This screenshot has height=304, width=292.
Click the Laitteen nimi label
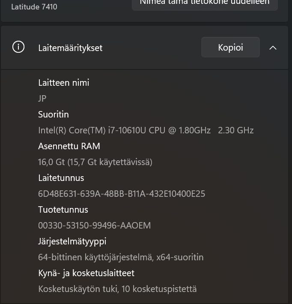(64, 83)
